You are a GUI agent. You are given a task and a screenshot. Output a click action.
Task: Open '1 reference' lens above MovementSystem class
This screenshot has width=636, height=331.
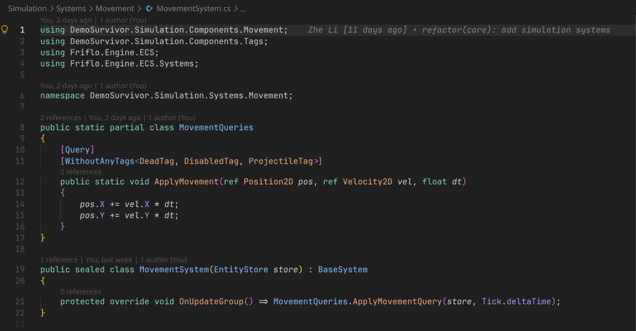[59, 260]
